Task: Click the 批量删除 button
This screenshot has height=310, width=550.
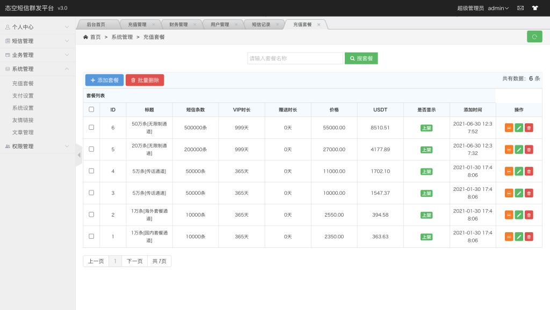Action: click(x=146, y=79)
